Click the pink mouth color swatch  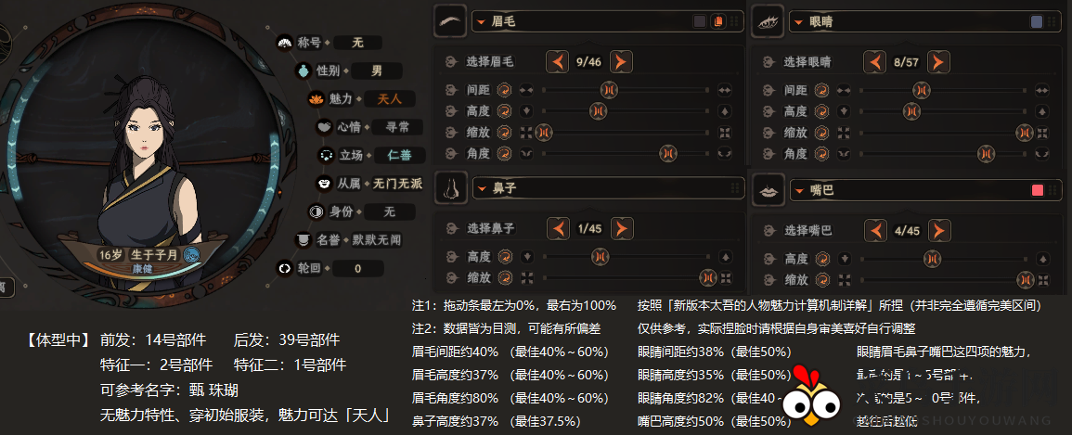1038,190
